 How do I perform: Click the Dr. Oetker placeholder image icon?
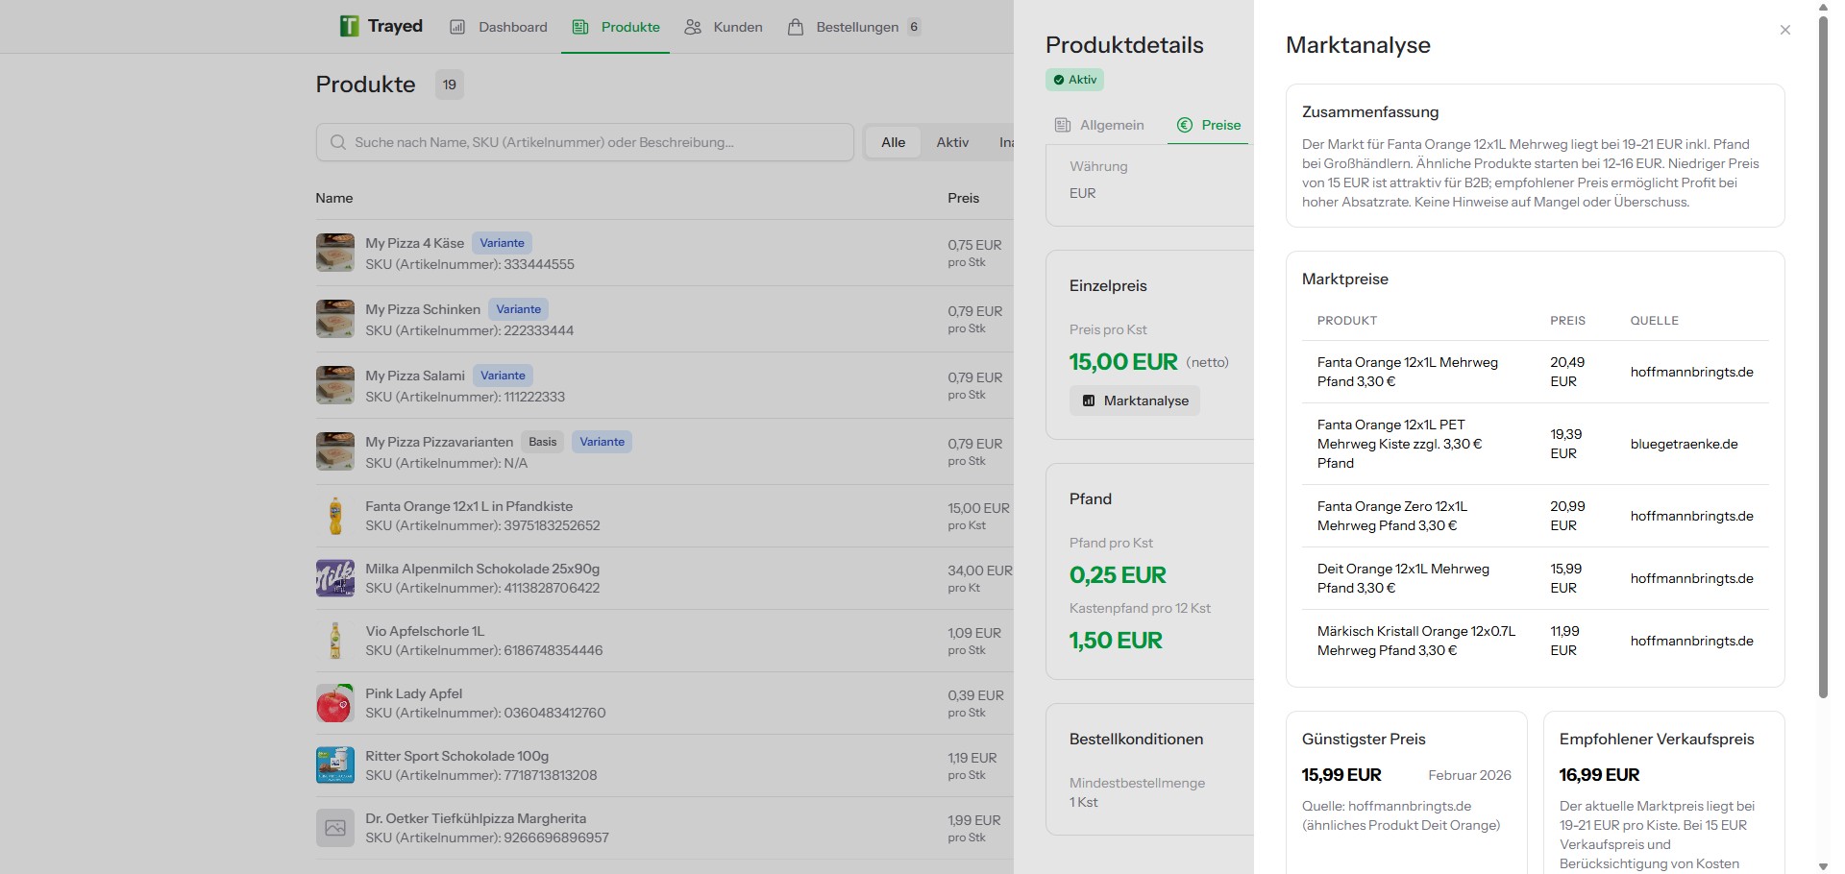pyautogui.click(x=334, y=828)
